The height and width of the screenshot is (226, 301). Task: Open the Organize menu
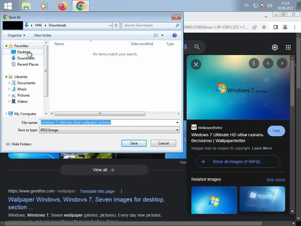[16, 35]
